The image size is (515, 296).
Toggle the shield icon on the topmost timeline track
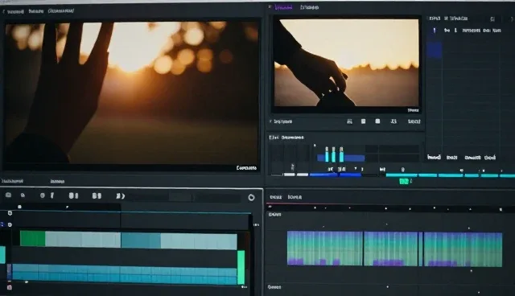(x=10, y=213)
